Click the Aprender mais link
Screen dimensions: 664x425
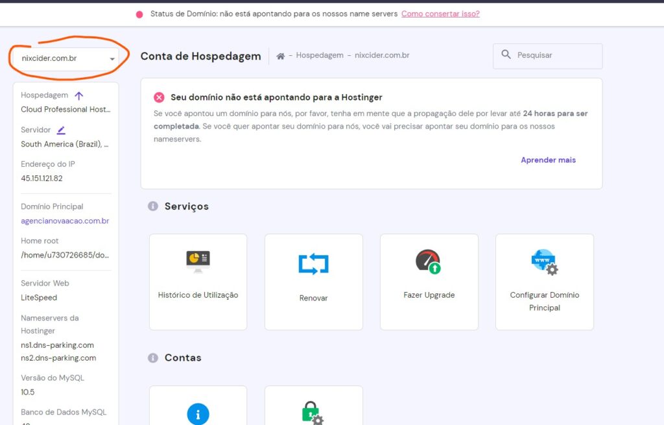[548, 160]
